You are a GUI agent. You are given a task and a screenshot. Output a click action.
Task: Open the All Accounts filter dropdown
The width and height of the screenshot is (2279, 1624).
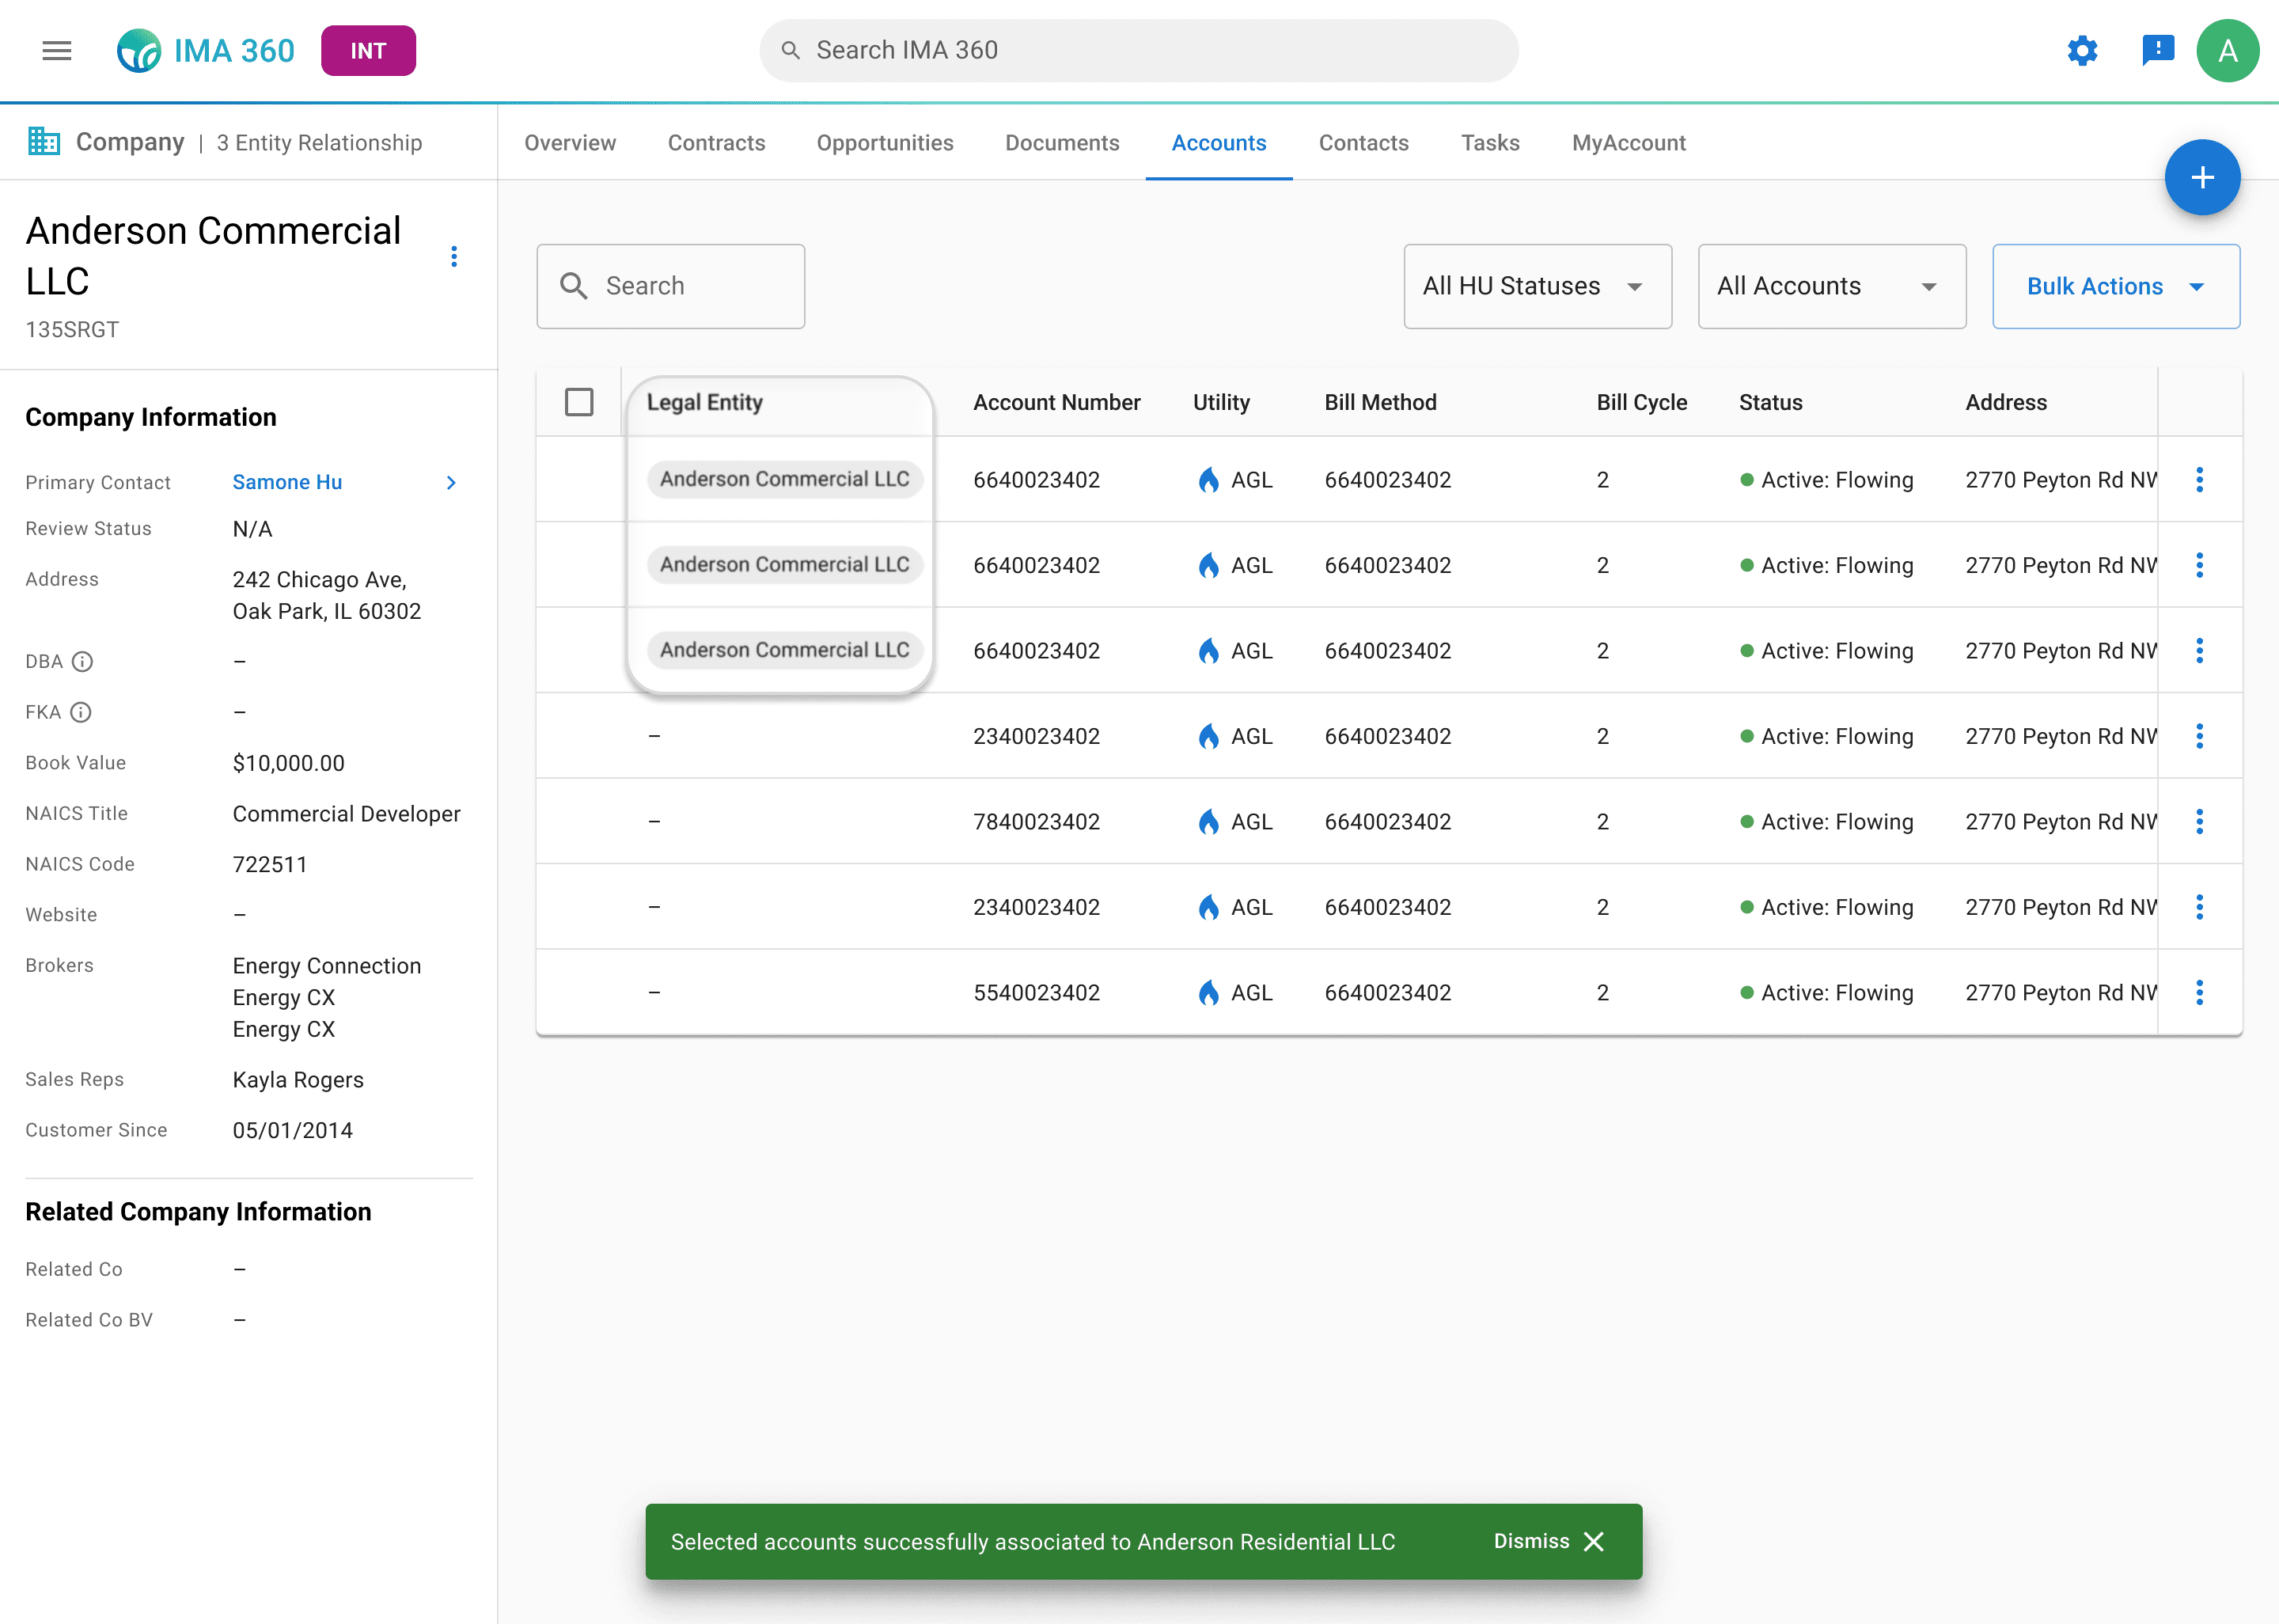click(1830, 287)
